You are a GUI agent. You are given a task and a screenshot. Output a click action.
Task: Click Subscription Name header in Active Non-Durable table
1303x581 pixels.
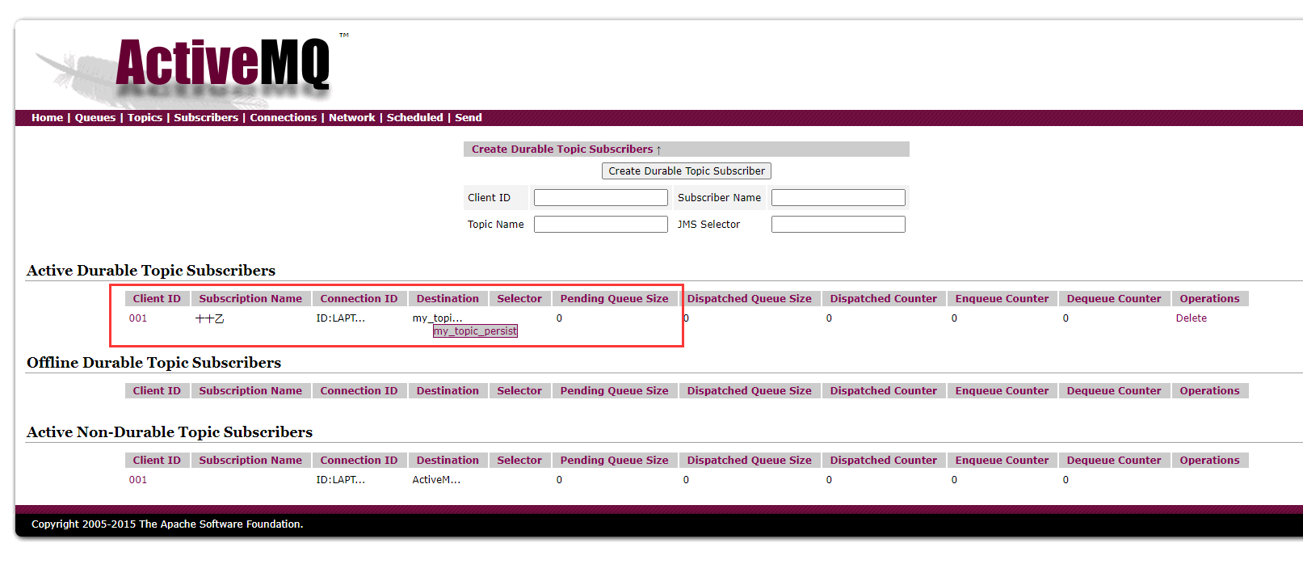point(250,461)
